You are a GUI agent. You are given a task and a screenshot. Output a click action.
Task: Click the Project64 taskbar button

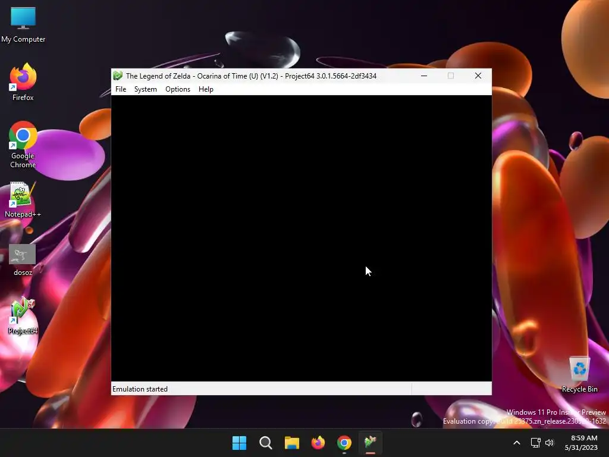(371, 443)
